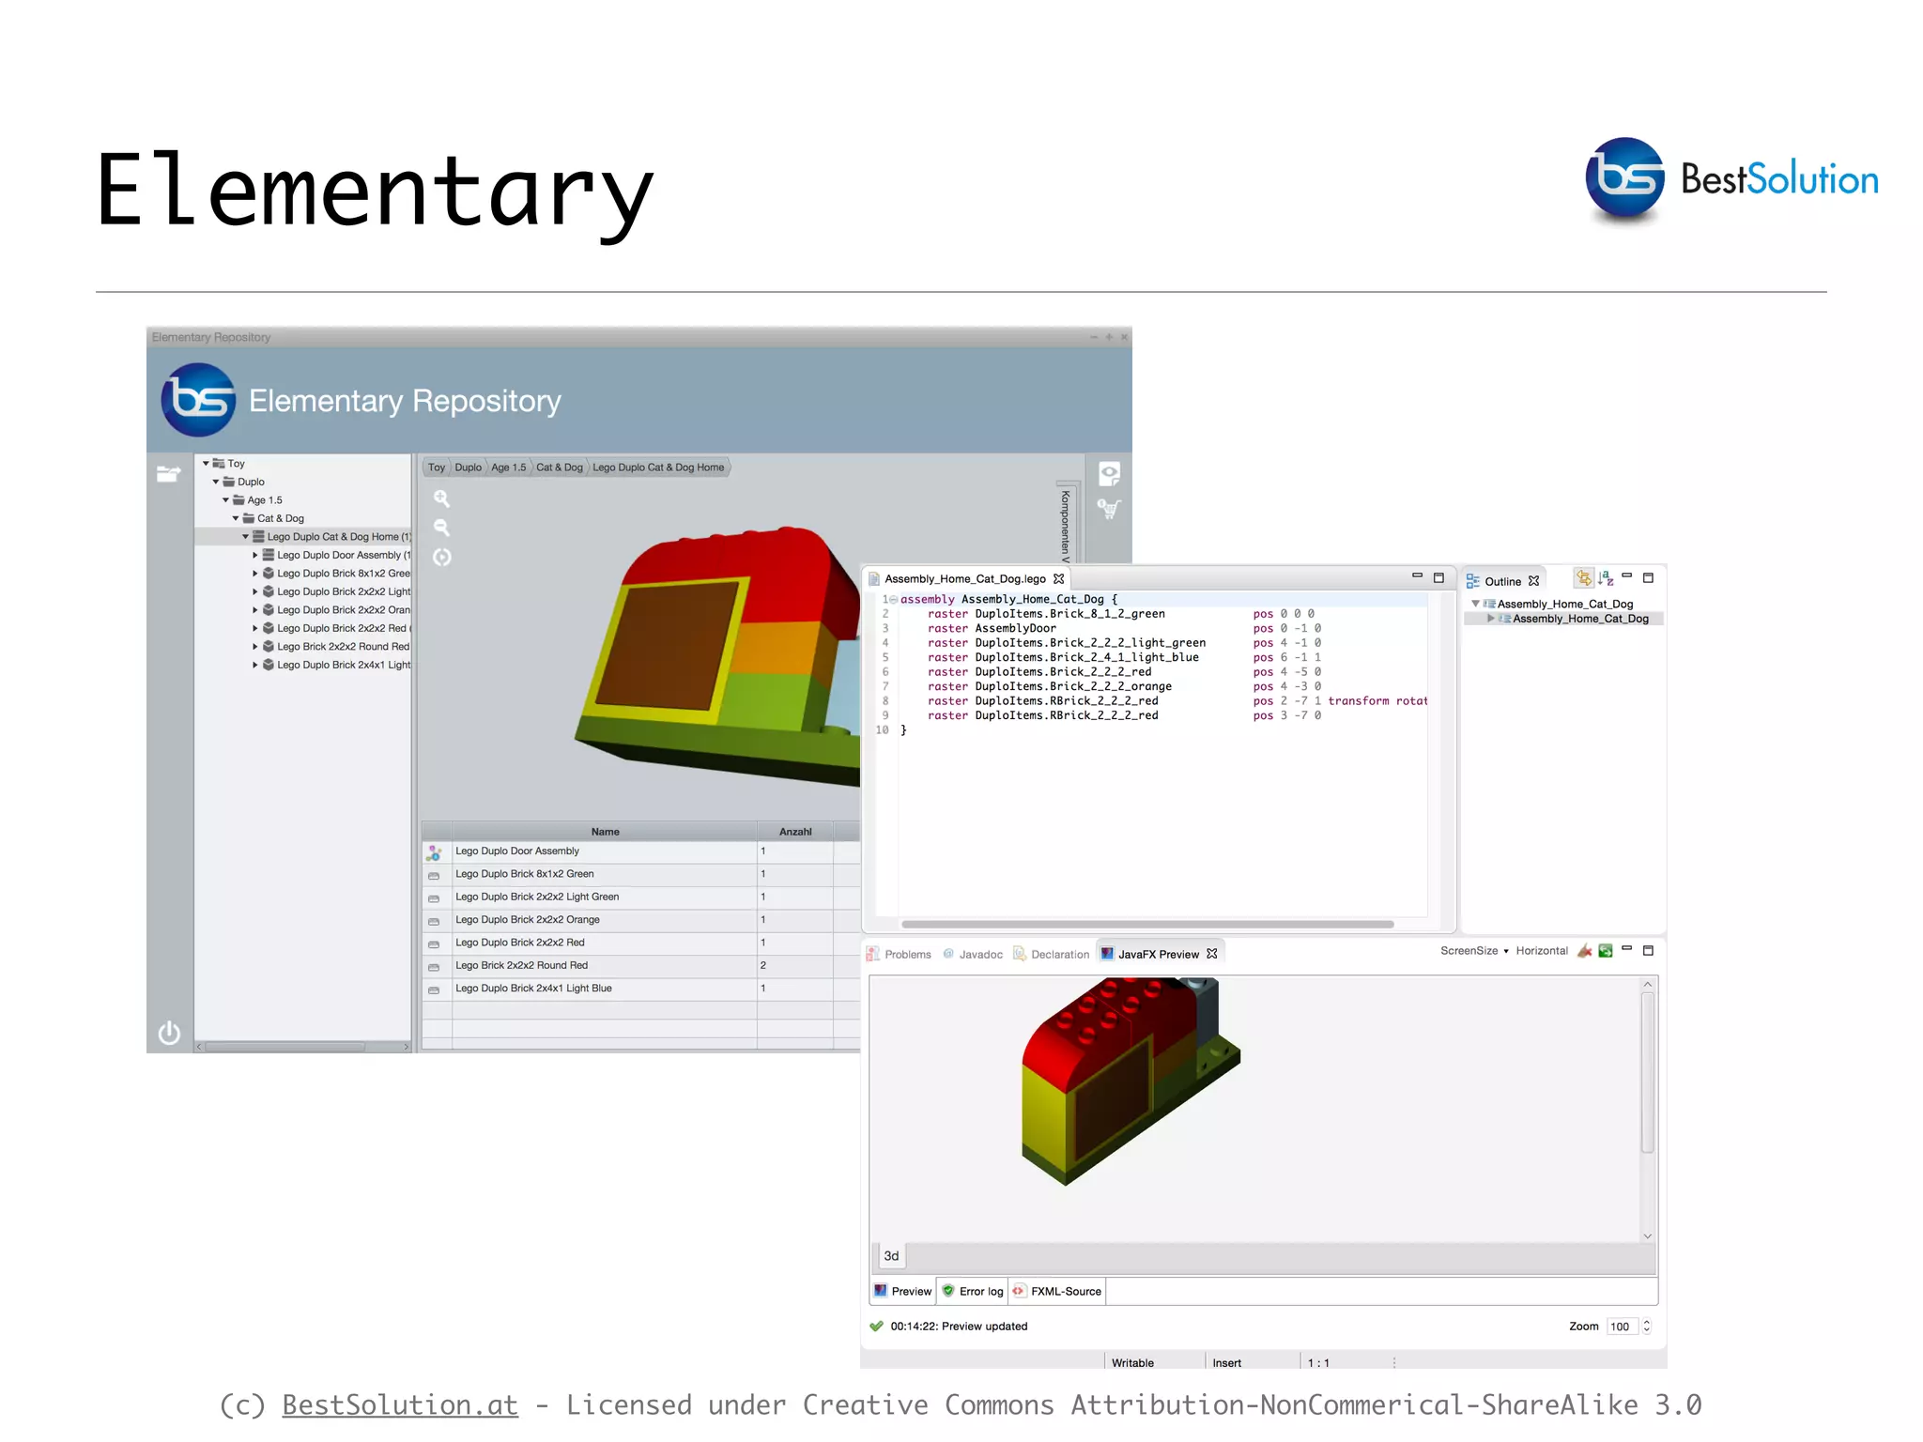The width and height of the screenshot is (1923, 1442).
Task: Select Lego Duplo Brick 2x2x2 Orange row
Action: coord(527,920)
